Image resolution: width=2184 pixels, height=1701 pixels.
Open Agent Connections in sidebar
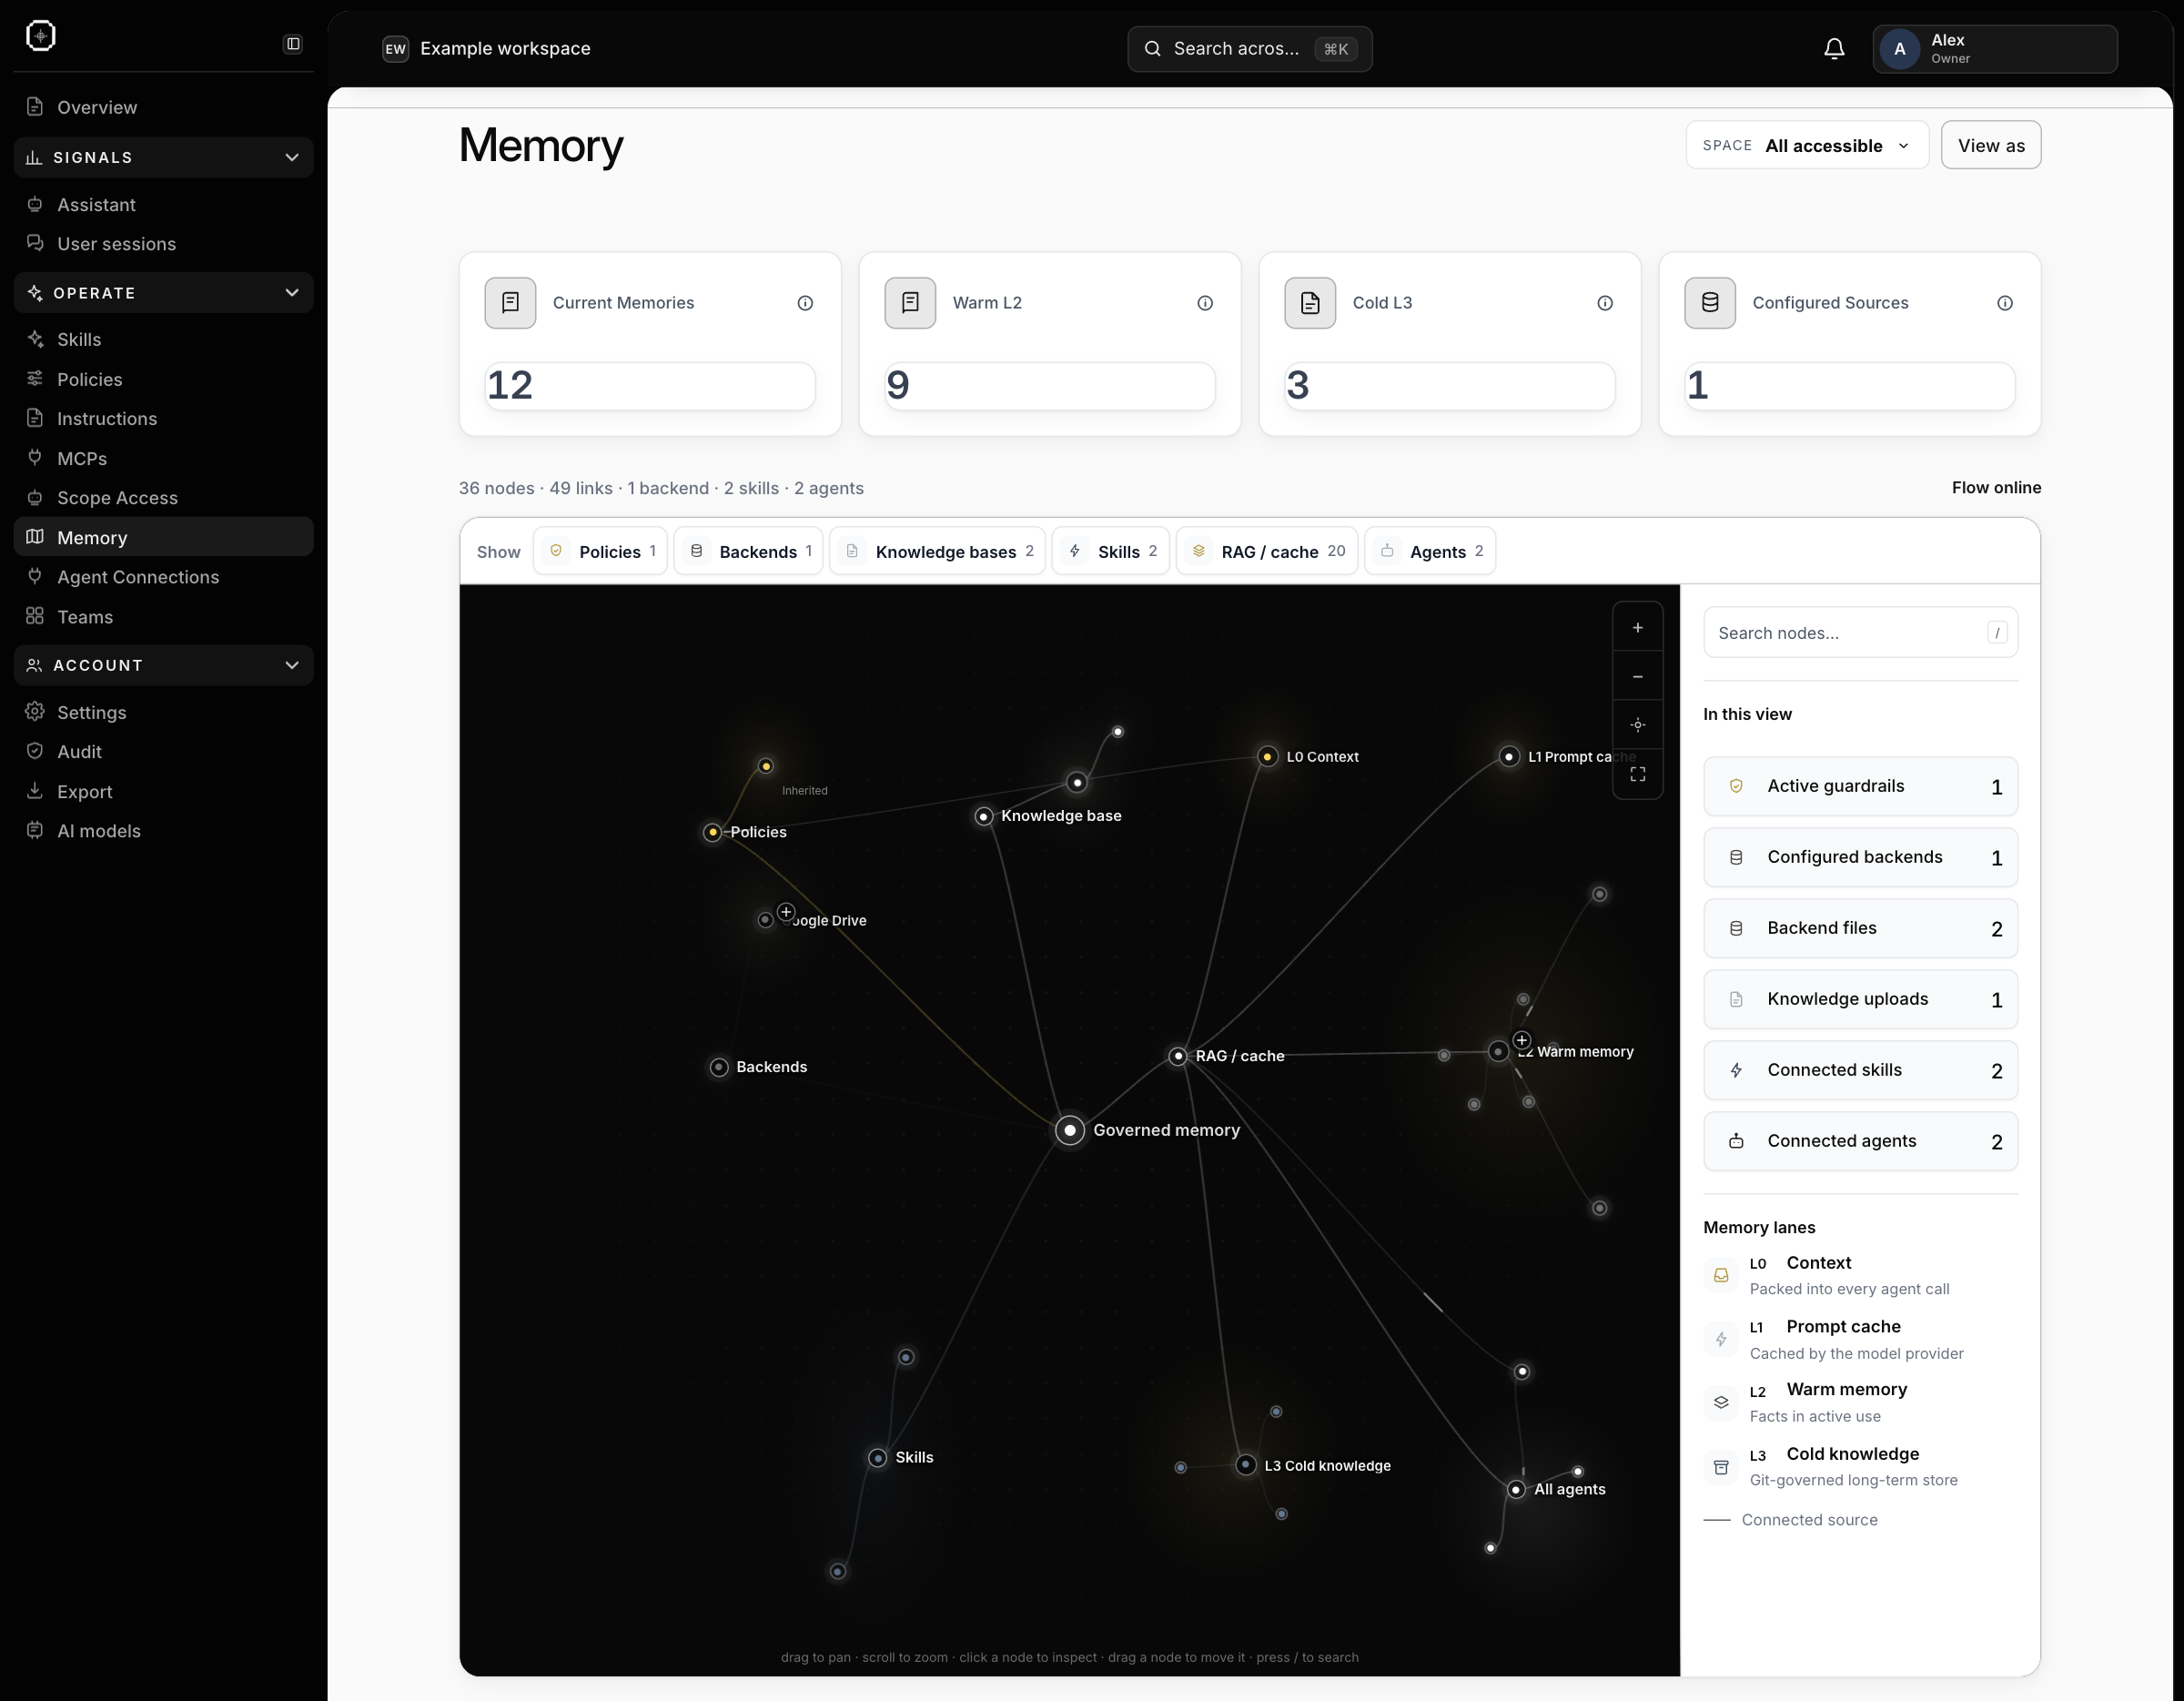coord(138,577)
